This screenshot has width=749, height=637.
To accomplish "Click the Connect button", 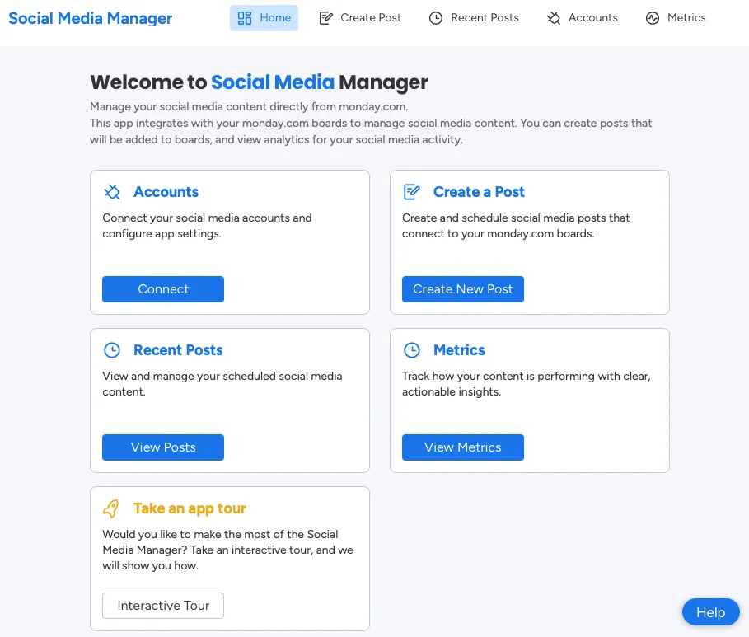I will tap(163, 289).
